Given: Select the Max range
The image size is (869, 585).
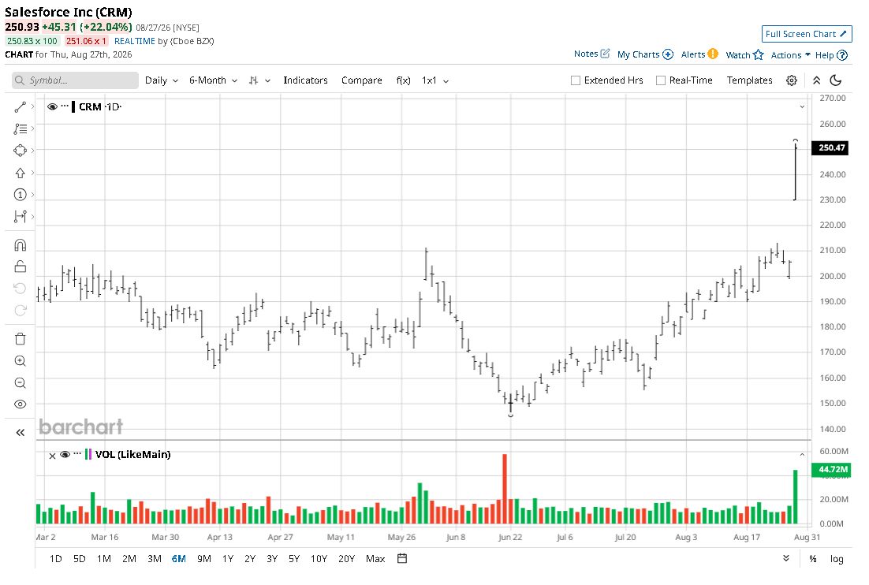Looking at the screenshot, I should tap(375, 558).
